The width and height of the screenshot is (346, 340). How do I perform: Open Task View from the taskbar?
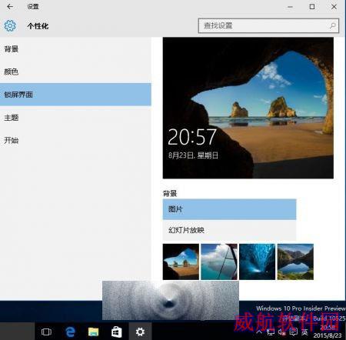coord(46,332)
